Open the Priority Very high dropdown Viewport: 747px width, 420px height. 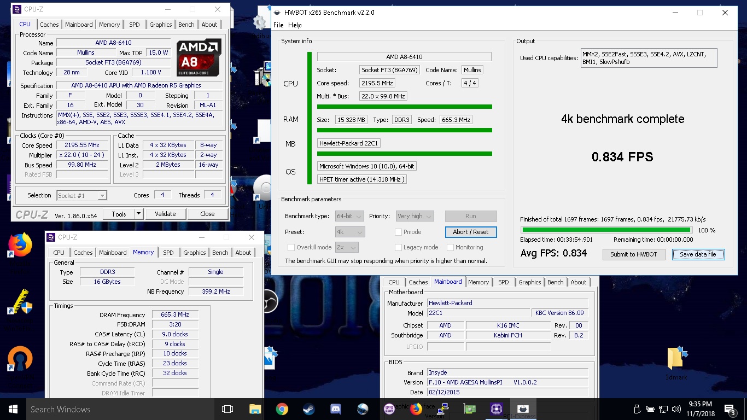click(415, 216)
